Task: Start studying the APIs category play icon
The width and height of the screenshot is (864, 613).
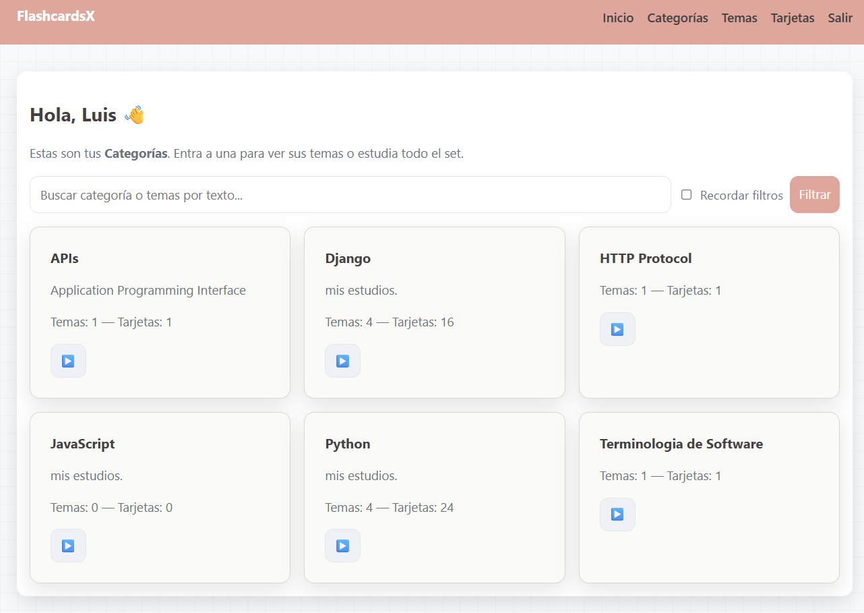Action: 68,361
